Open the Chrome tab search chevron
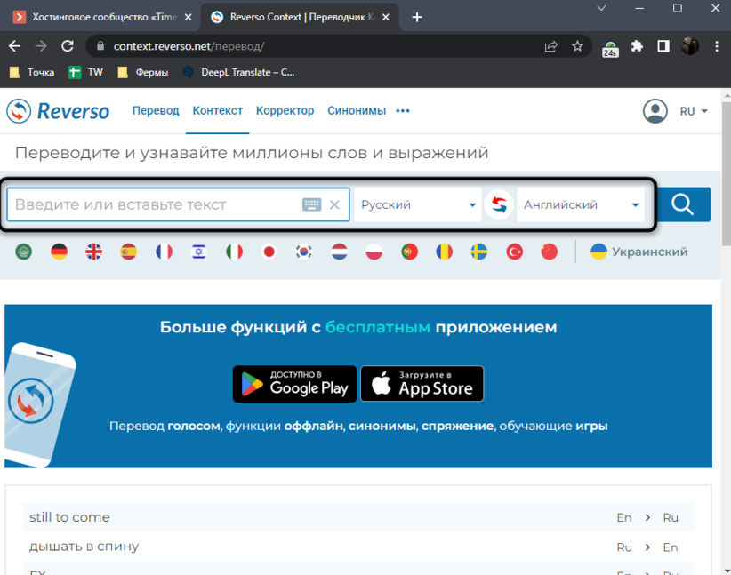Viewport: 731px width, 575px height. click(601, 8)
